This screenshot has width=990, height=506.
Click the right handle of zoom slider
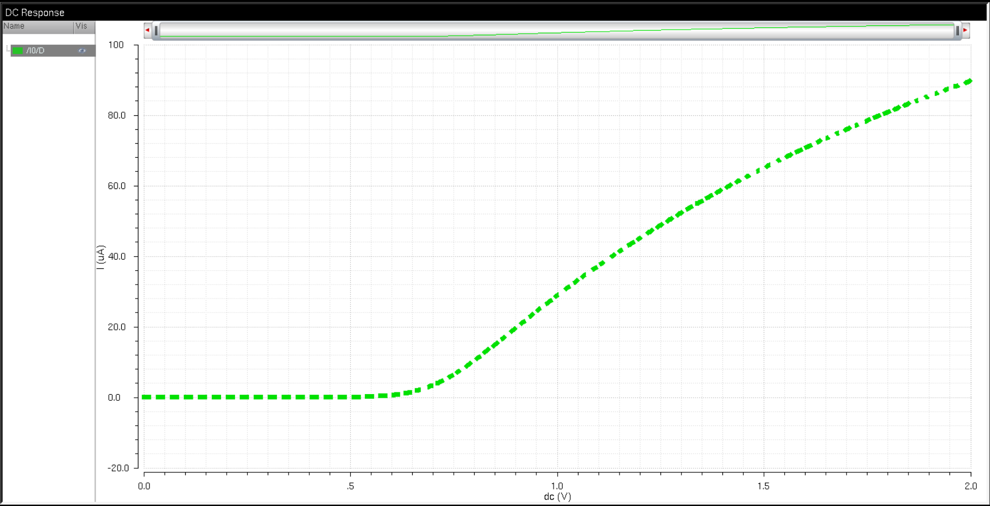point(957,31)
